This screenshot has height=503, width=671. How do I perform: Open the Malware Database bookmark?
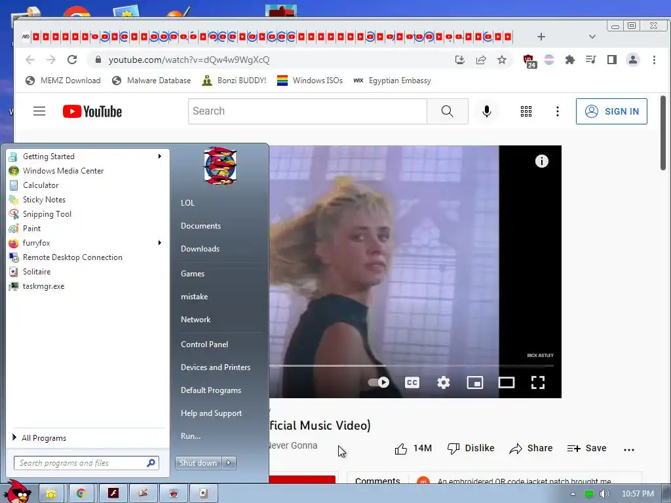coord(151,81)
